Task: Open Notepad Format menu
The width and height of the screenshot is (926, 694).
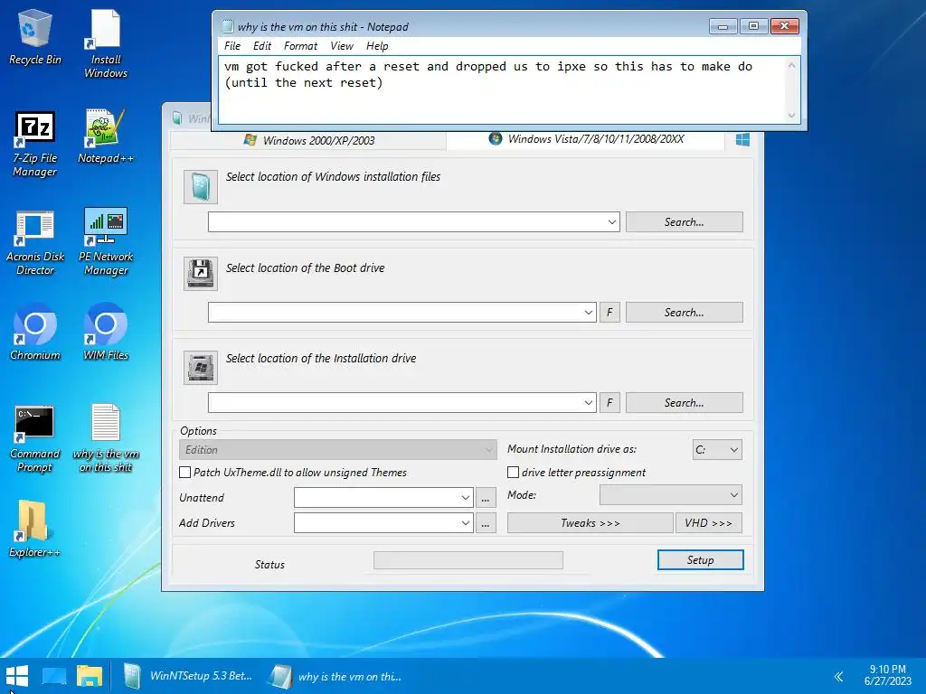Action: click(x=300, y=46)
